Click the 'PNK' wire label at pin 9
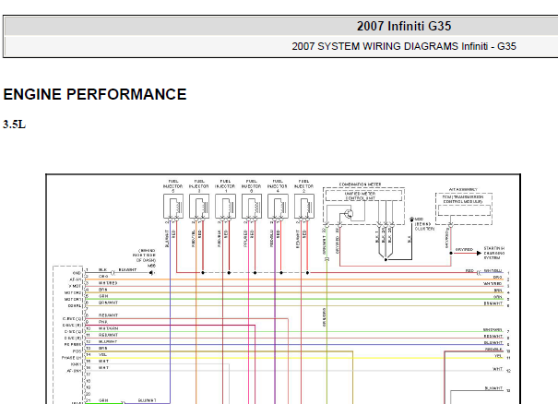This screenshot has height=404, width=558. tap(103, 322)
